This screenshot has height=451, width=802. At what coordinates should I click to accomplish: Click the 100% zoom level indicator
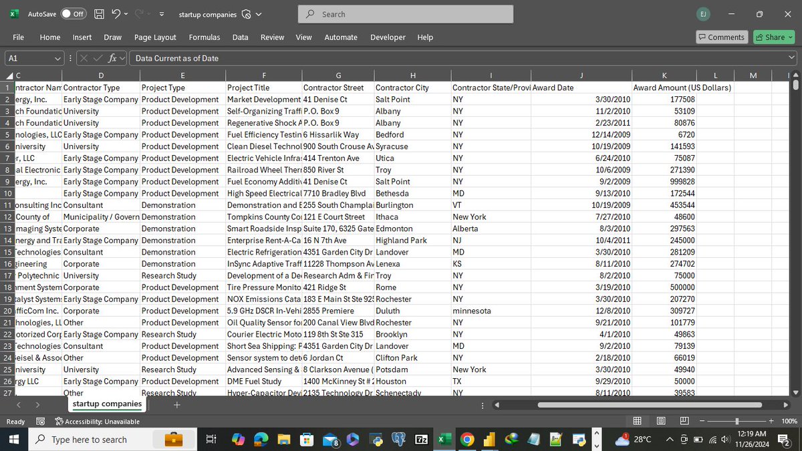(789, 422)
